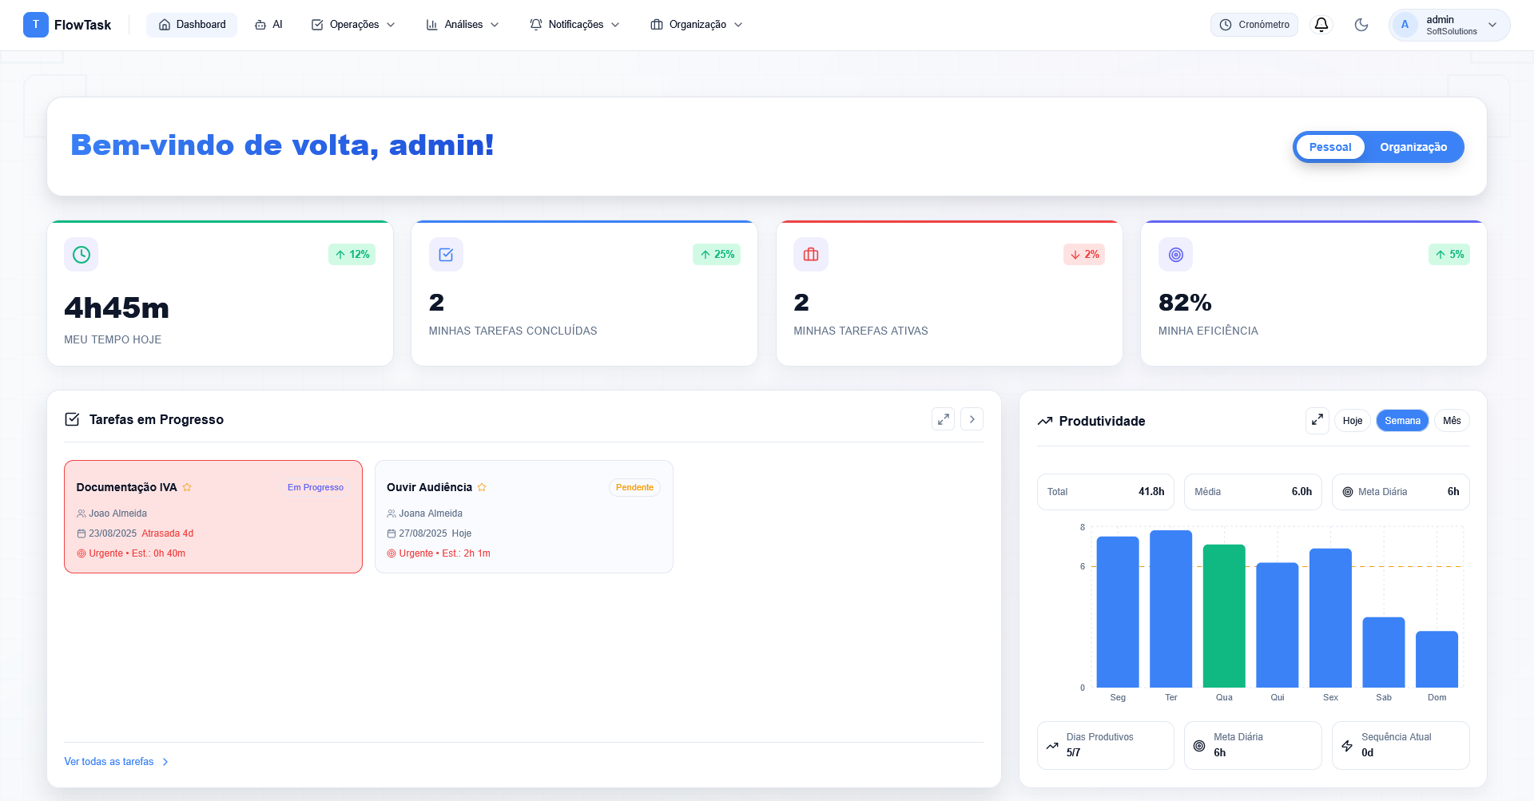Click the notification bell icon
This screenshot has width=1534, height=801.
click(x=1321, y=25)
